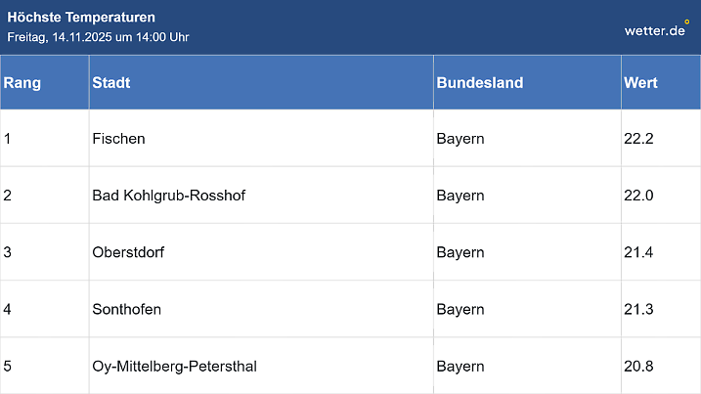Select the Oberstdorf city cell

(128, 252)
